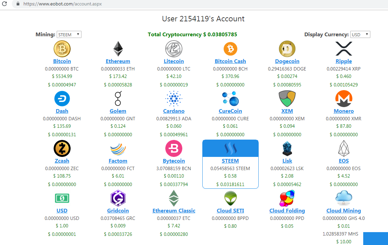Open the Dogecoin link
This screenshot has height=245, width=388.
coord(287,61)
